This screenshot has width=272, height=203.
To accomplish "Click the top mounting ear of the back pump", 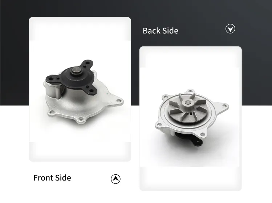I will (190, 91).
